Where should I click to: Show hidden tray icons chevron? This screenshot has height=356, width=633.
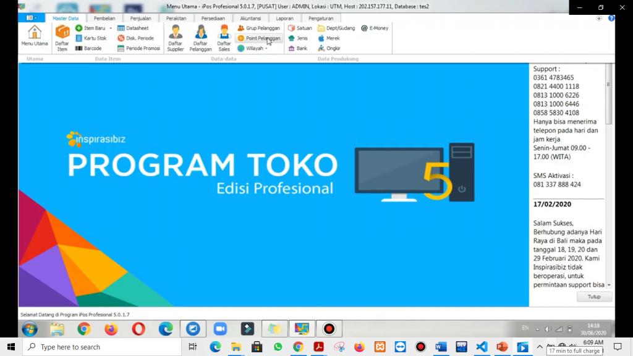tap(540, 346)
